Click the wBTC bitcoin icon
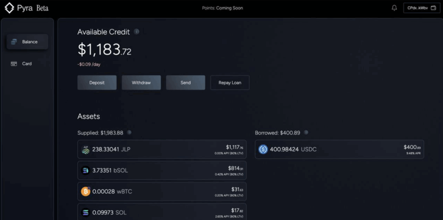Screen dimensions: 443x220 click(86, 191)
